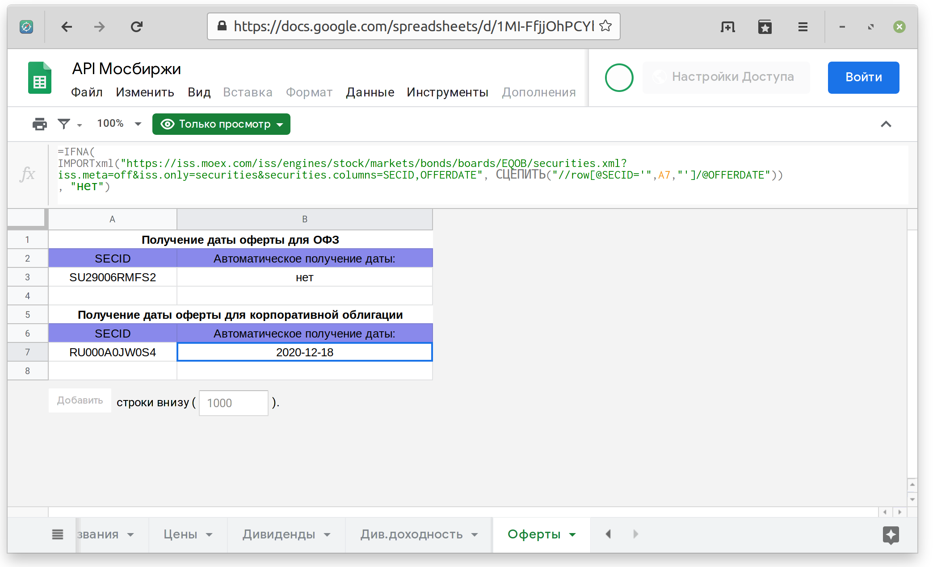Click SECID header in row 6
933x567 pixels.
113,334
